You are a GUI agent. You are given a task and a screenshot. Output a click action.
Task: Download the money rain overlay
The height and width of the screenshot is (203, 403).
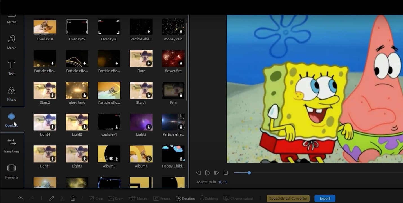pos(181,32)
